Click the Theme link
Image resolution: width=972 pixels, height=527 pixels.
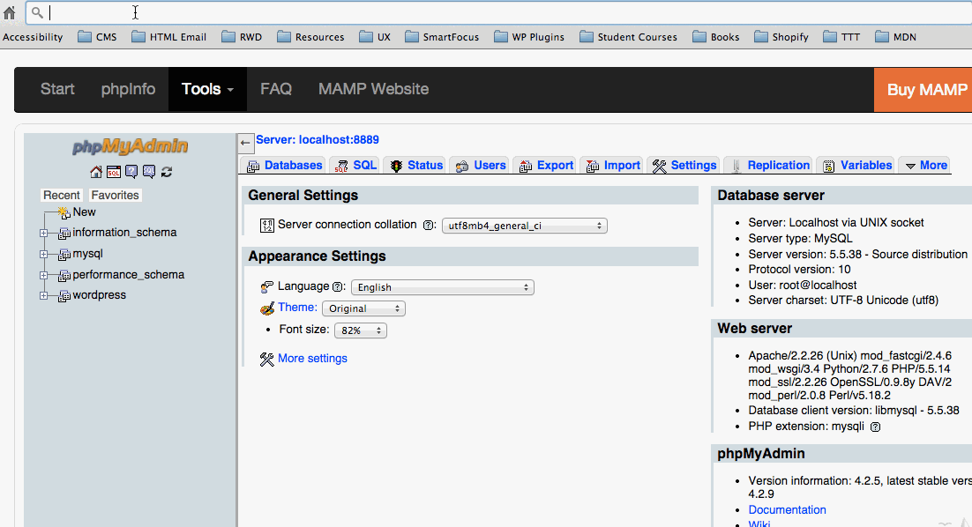click(297, 308)
